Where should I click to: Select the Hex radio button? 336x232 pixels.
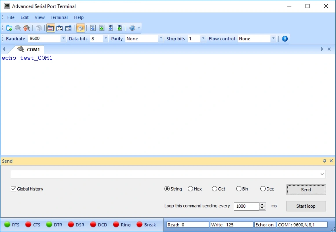coord(190,189)
